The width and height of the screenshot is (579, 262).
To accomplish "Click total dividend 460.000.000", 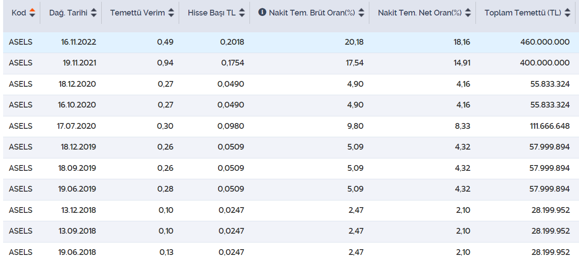I will (x=545, y=42).
